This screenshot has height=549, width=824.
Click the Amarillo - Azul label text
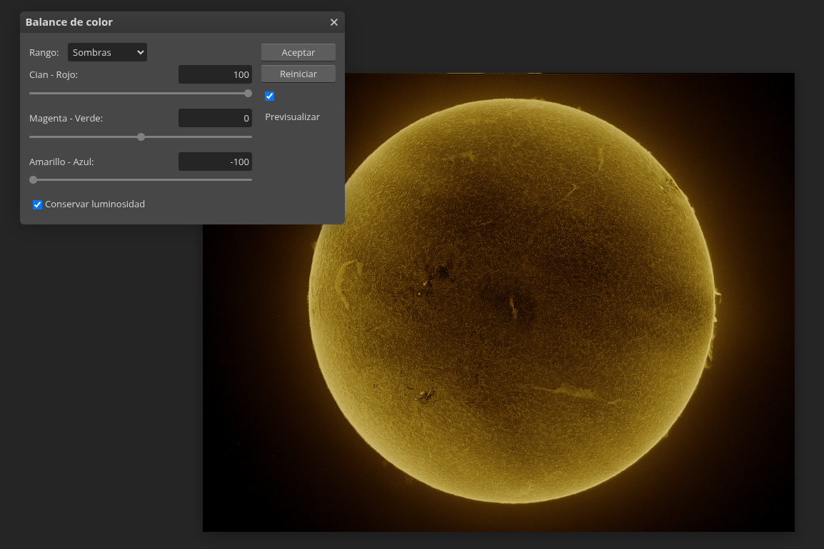pos(61,162)
